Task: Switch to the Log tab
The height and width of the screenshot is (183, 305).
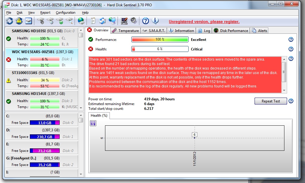Action: point(204,31)
